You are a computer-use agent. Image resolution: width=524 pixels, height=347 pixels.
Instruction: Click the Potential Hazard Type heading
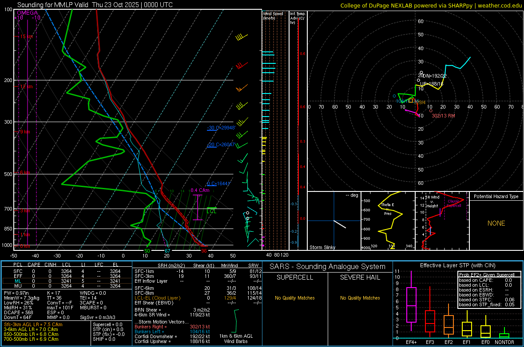[496, 196]
